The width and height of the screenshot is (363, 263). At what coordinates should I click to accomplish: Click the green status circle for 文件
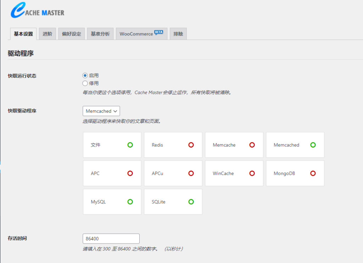(x=130, y=145)
